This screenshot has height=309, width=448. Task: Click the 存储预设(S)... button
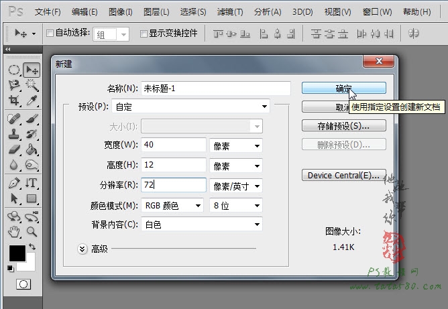[x=344, y=125]
